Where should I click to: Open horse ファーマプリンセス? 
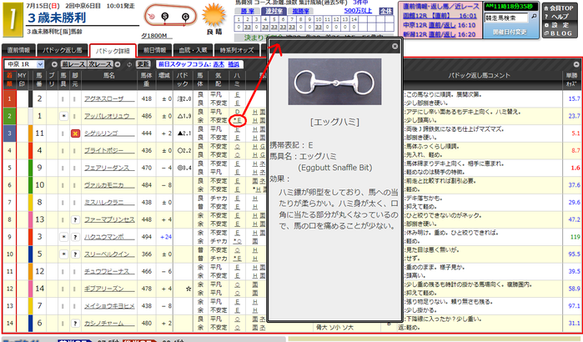pos(109,219)
